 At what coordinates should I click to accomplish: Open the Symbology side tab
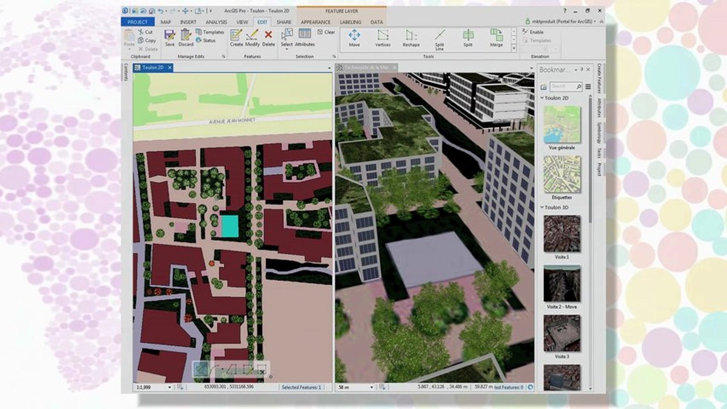click(x=599, y=133)
